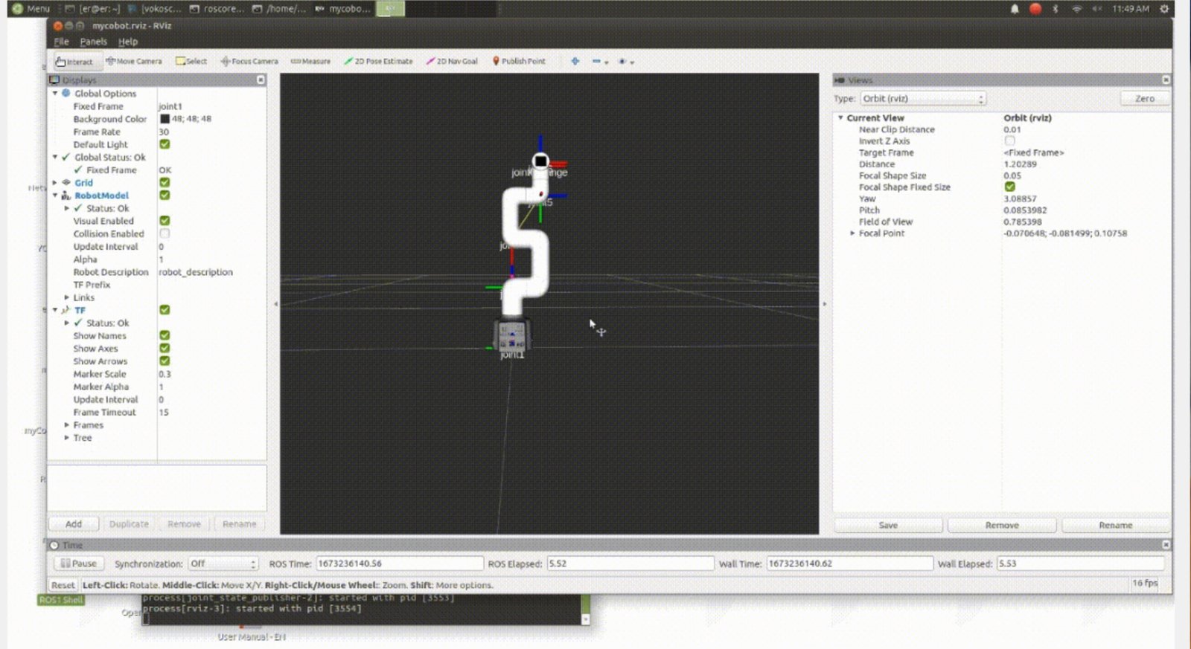Collapse the Global Options tree node
The height and width of the screenshot is (649, 1191).
55,94
